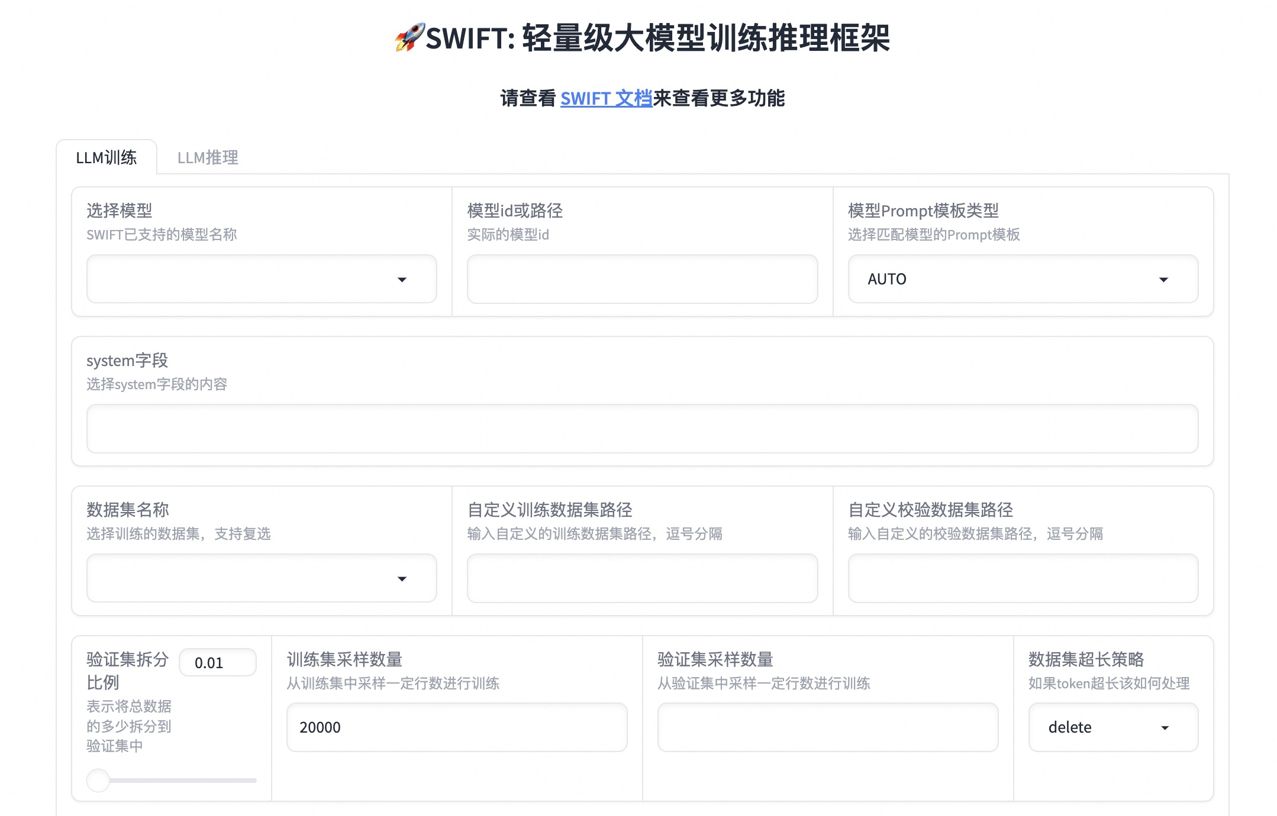Click the 验证集采样数量 empty input field

point(827,727)
